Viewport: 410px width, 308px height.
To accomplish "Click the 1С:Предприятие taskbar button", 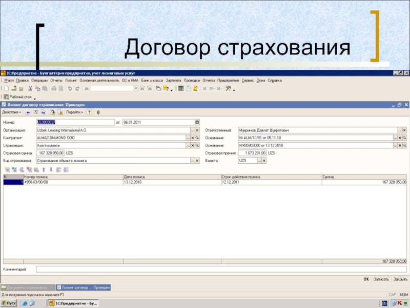I will click(73, 303).
